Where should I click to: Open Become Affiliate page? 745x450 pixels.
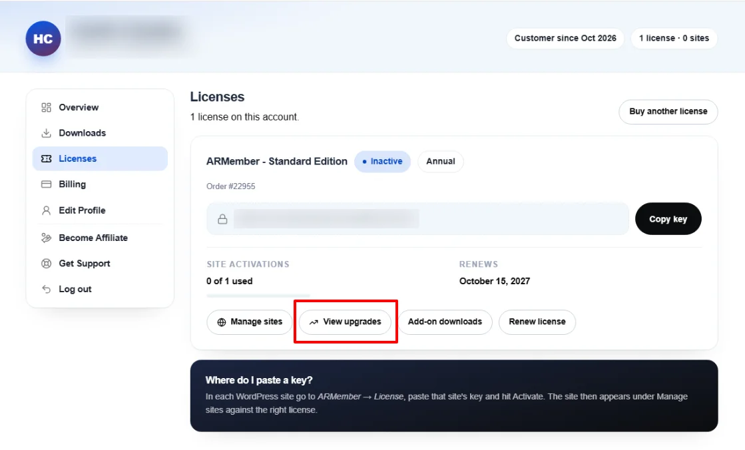(100, 238)
